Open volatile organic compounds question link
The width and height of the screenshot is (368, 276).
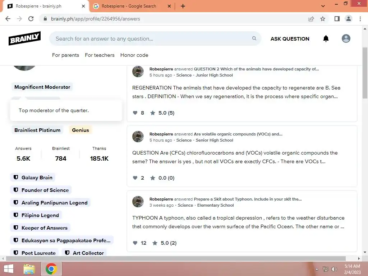238,134
